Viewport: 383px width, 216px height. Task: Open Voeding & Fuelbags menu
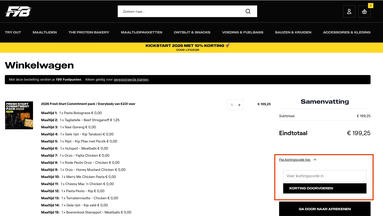(243, 32)
